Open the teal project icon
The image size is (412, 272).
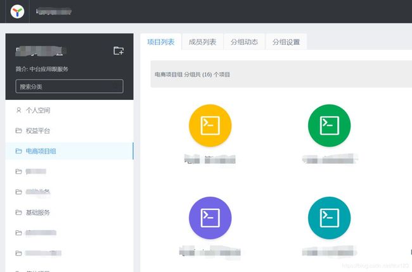pos(329,218)
